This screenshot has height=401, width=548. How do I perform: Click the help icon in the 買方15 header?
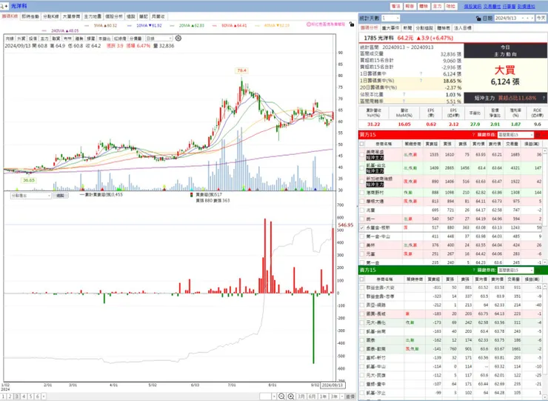click(x=473, y=135)
